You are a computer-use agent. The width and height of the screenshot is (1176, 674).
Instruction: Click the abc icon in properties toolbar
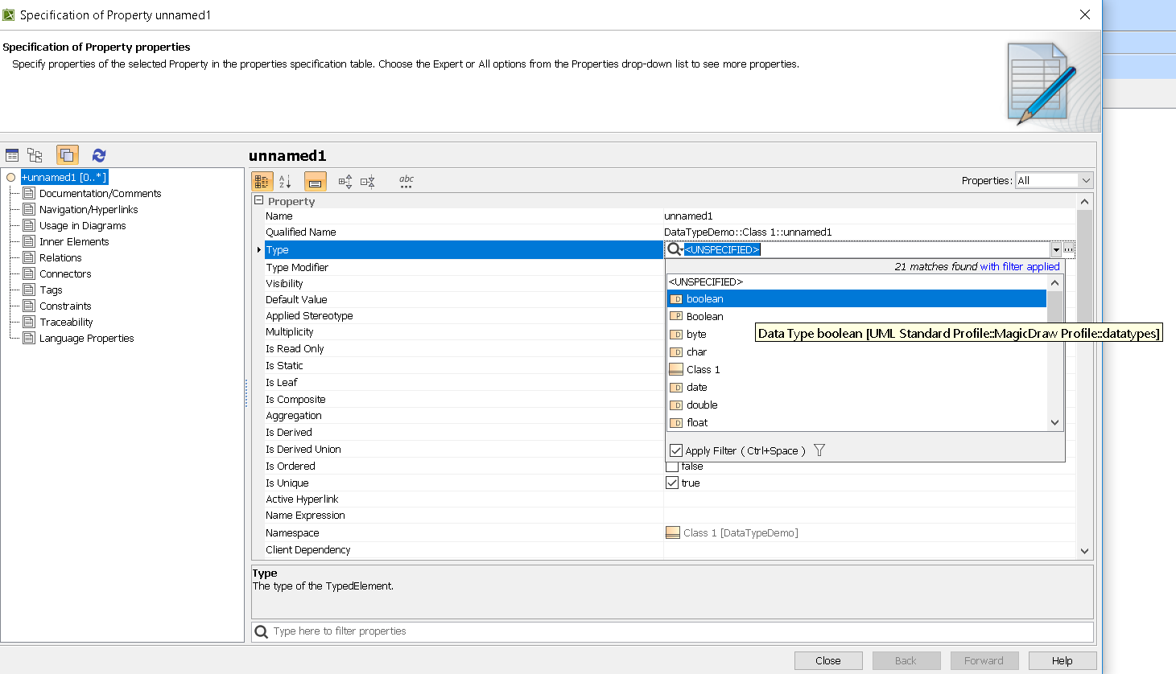tap(406, 181)
